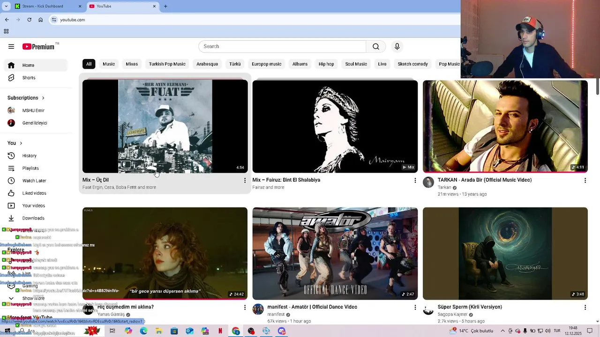Play the Amatör dance video thumbnail
The width and height of the screenshot is (600, 337).
(x=335, y=253)
